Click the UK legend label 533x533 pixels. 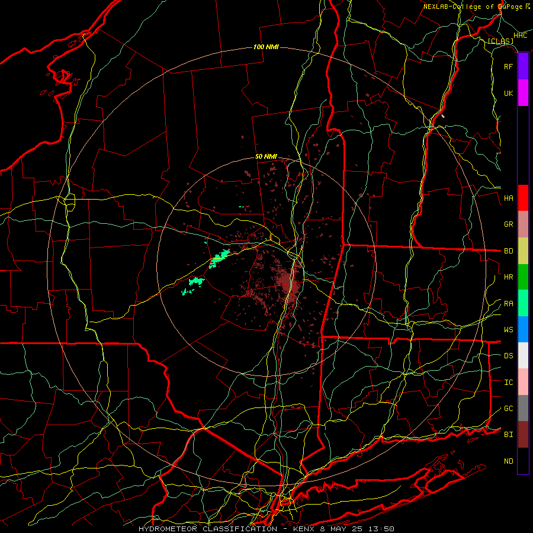508,93
